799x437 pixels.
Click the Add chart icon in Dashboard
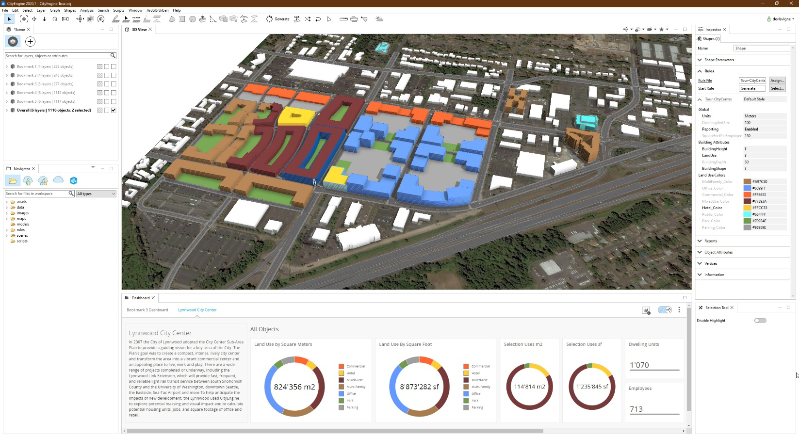(646, 310)
